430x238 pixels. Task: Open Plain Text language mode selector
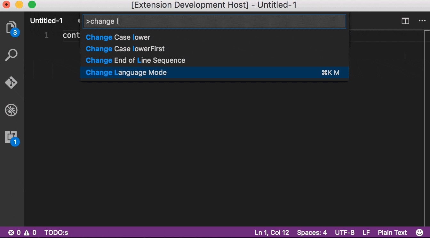(x=392, y=233)
